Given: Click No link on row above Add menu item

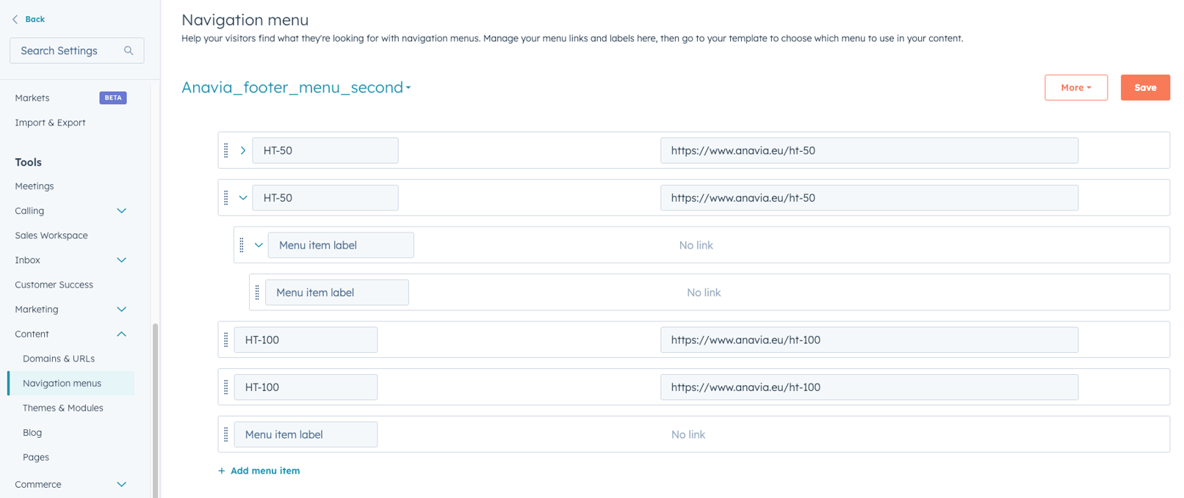Looking at the screenshot, I should point(688,434).
